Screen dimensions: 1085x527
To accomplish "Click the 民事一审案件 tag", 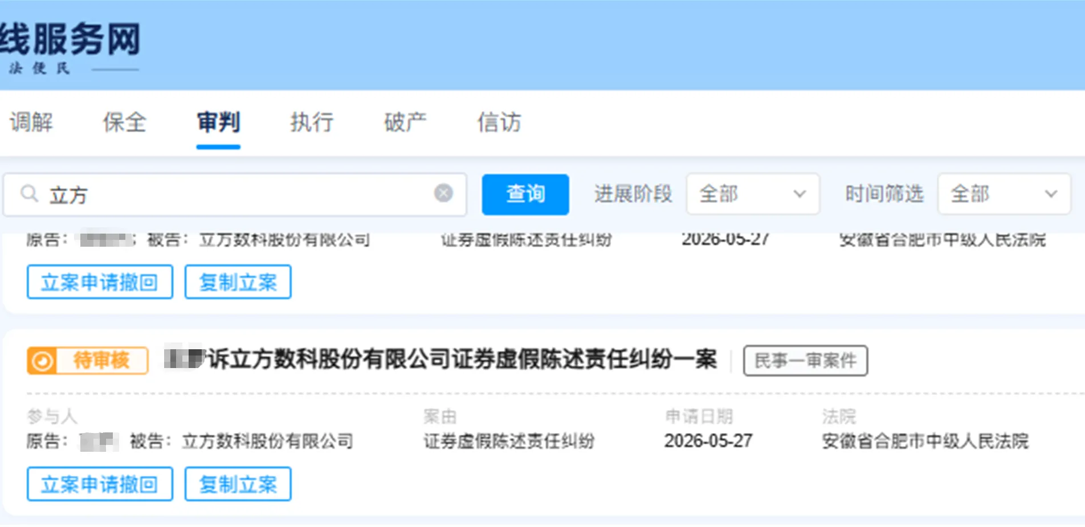I will 805,361.
